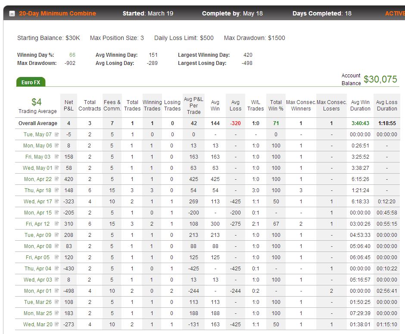Screen dimensions: 405x334
Task: Click the Avg Win Duration header
Action: 360,105
